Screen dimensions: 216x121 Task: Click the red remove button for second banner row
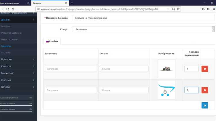[x=205, y=90]
